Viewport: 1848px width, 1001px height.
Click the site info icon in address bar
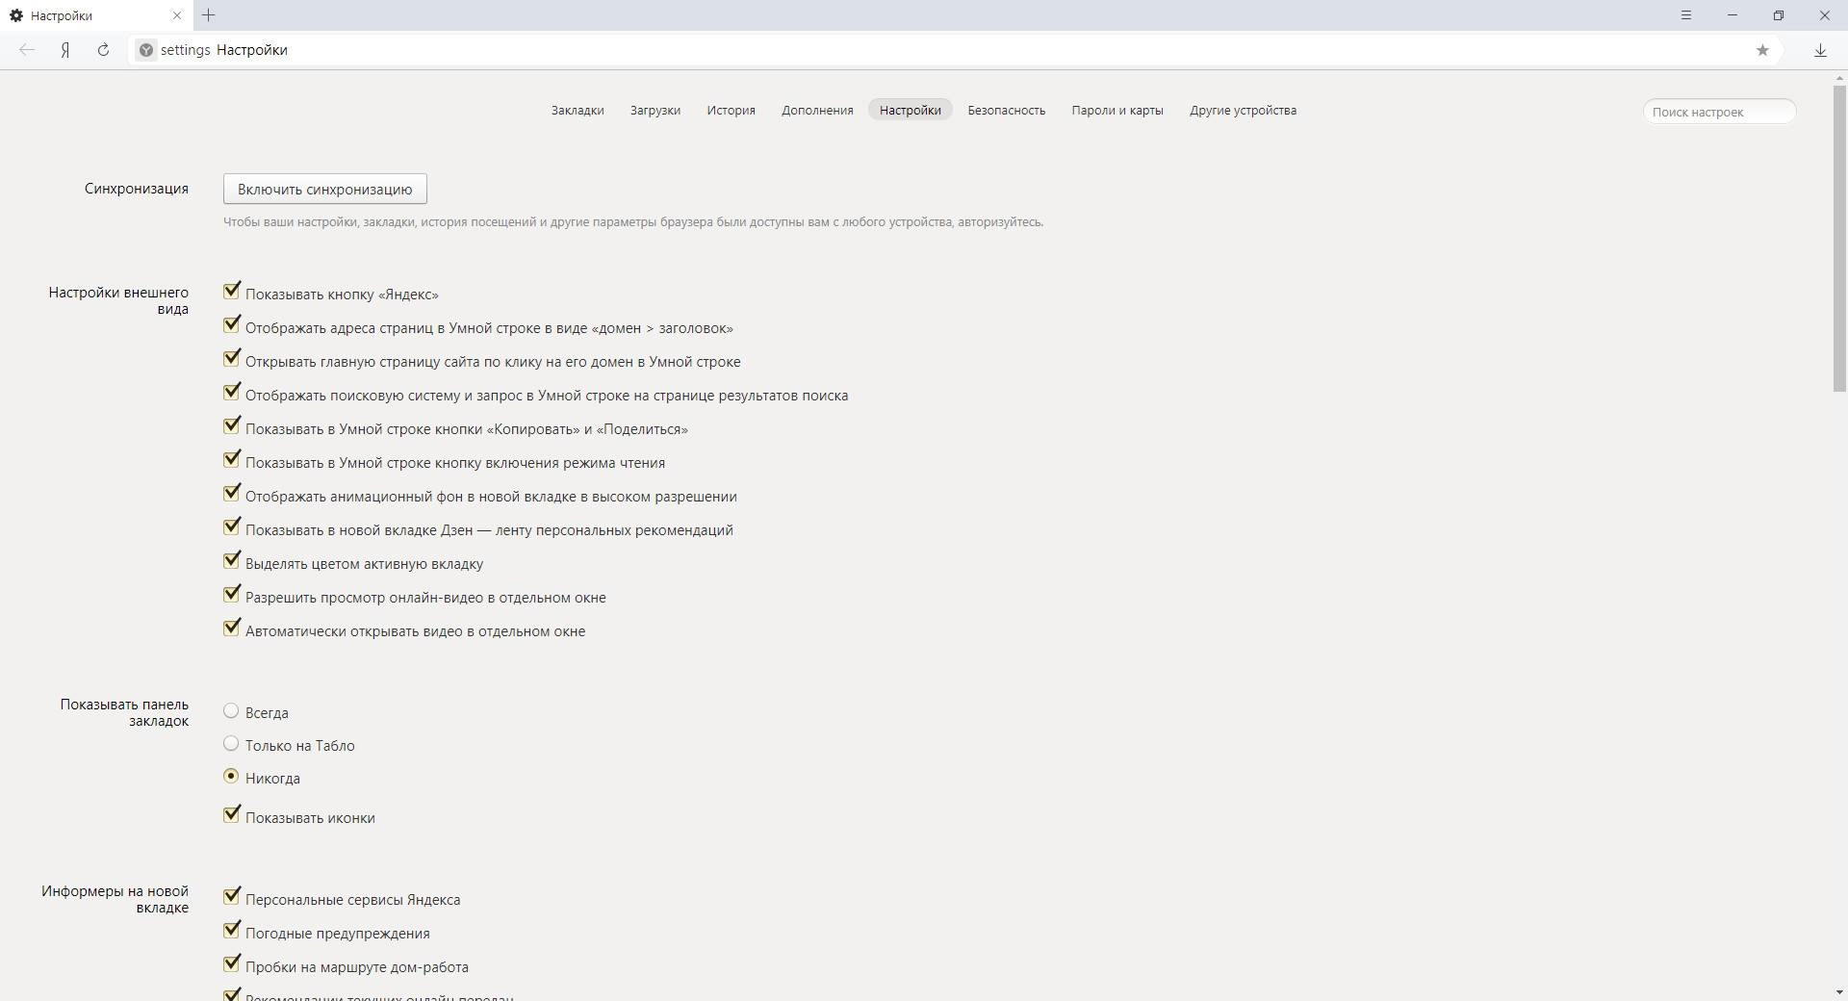pyautogui.click(x=146, y=50)
